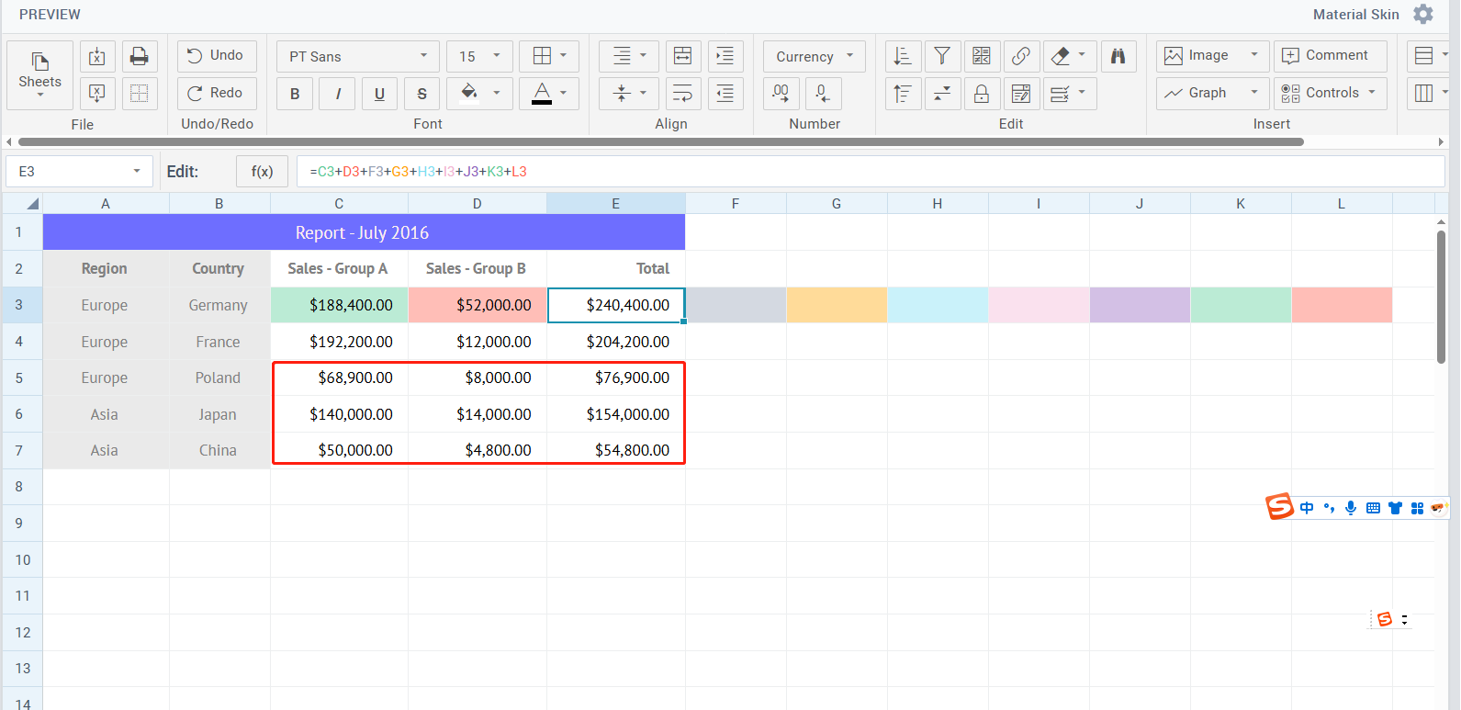Click the formula input field
The height and width of the screenshot is (710, 1461).
tap(869, 172)
